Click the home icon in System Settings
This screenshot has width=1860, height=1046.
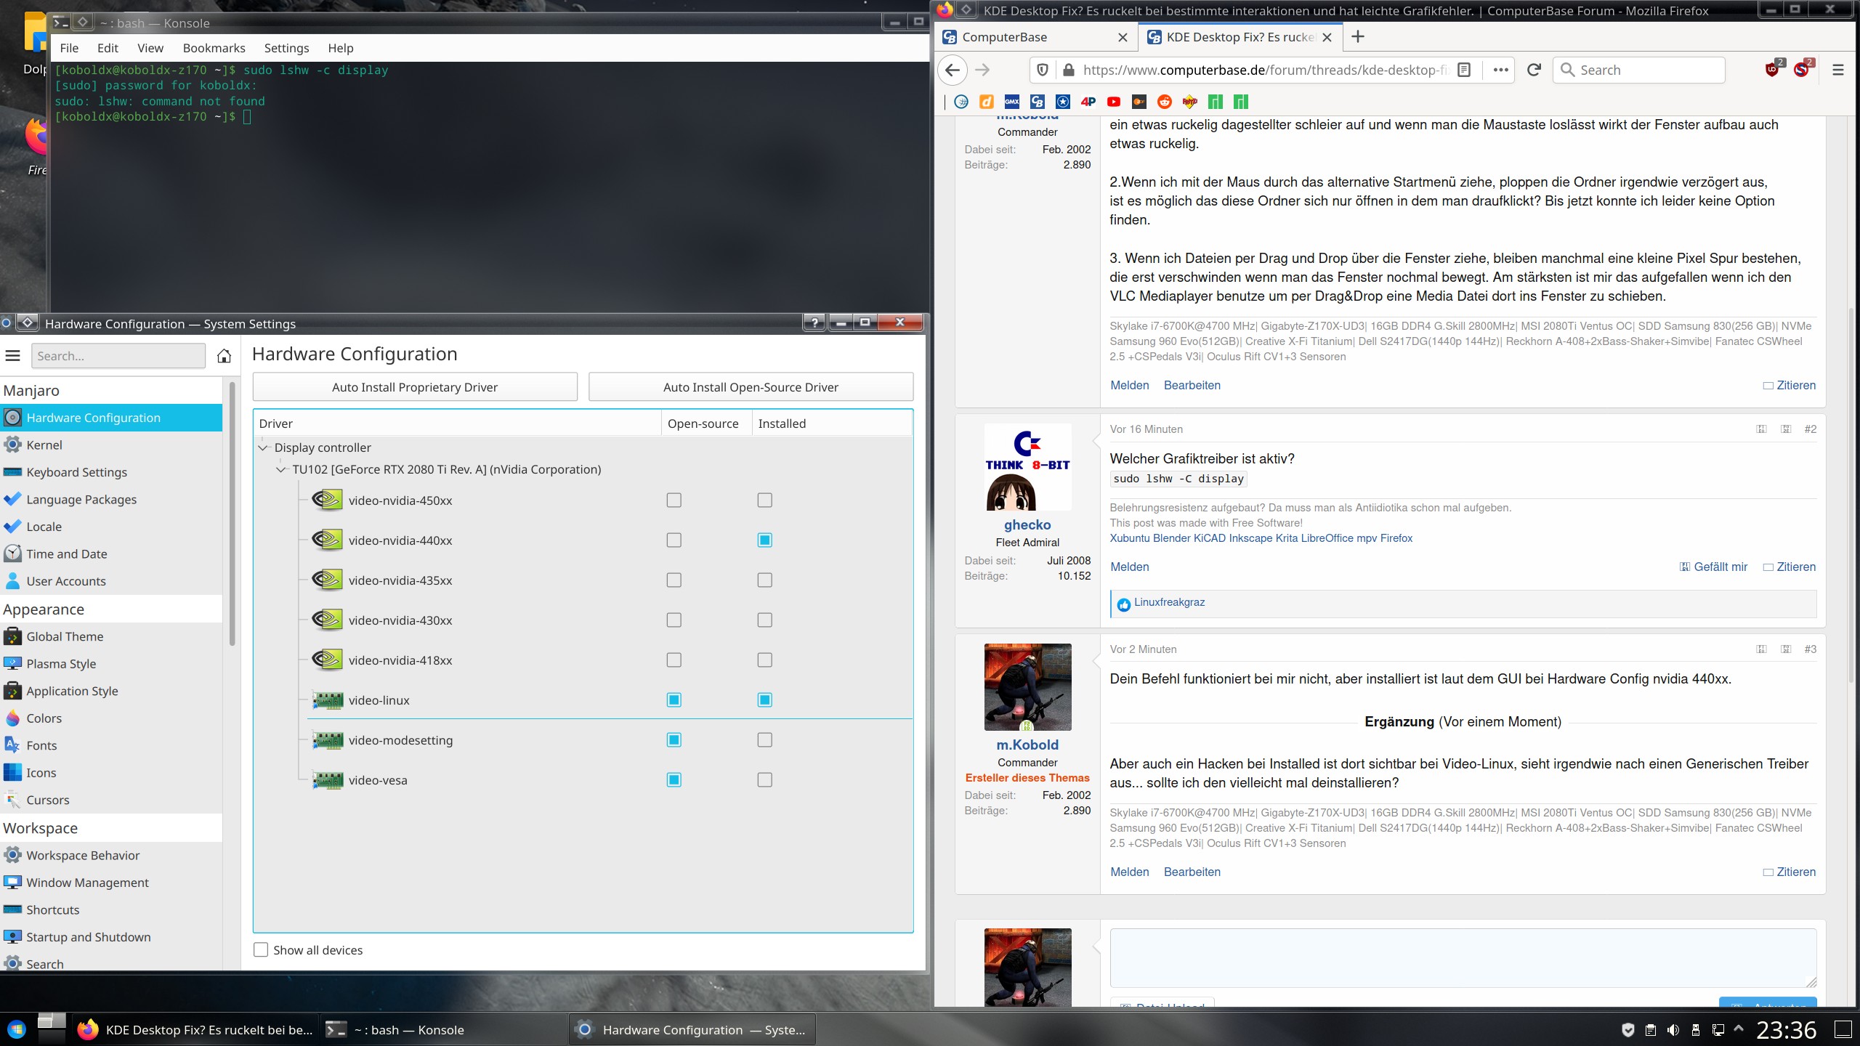click(224, 356)
